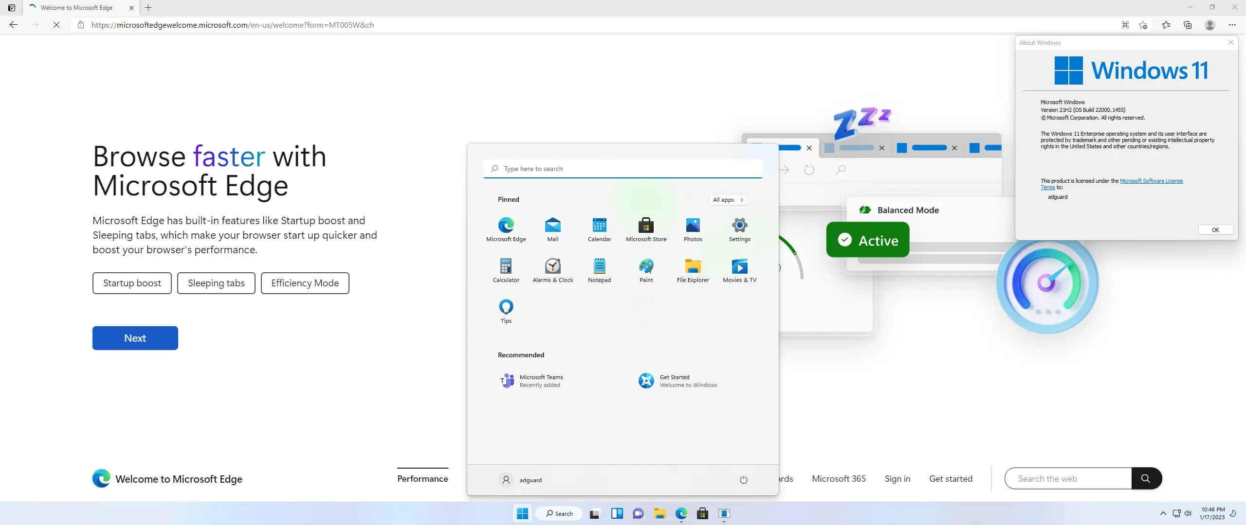Open Mail from the pinned apps

point(552,228)
